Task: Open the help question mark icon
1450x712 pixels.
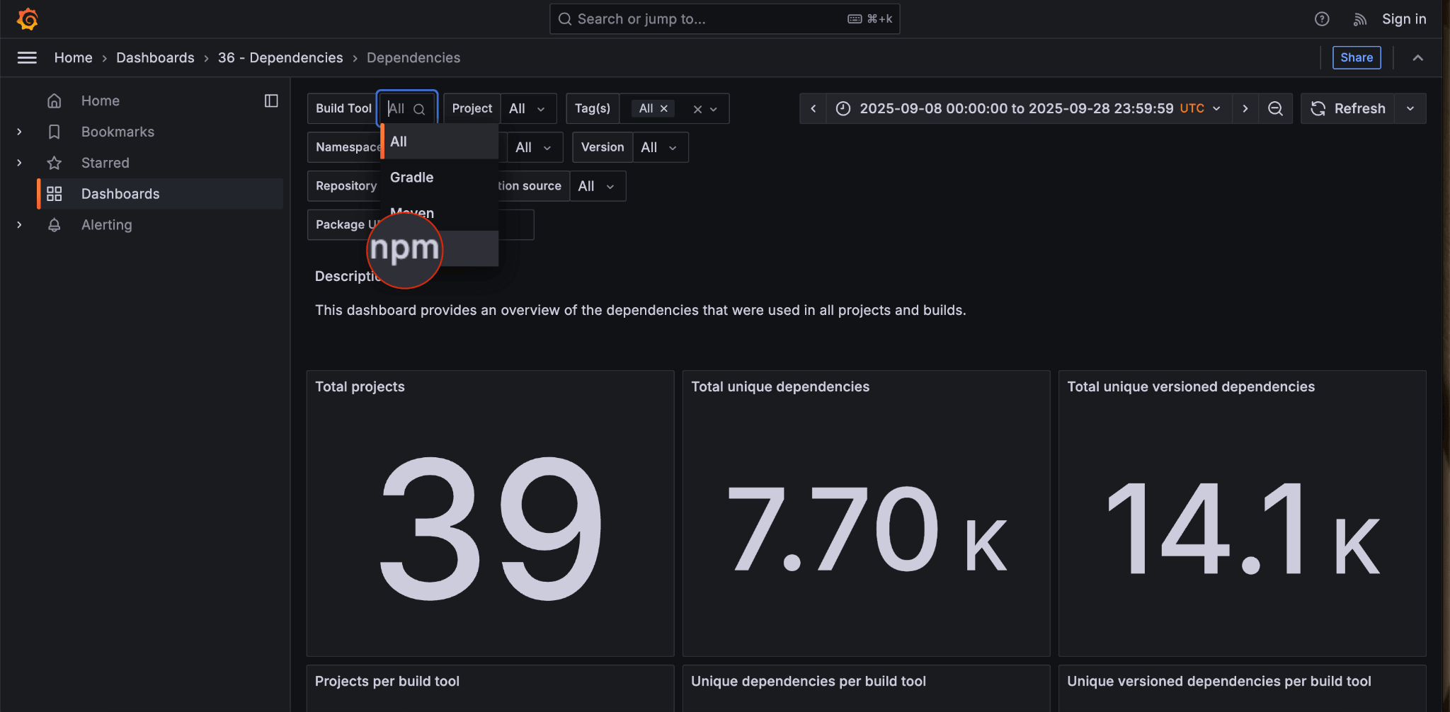Action: (x=1321, y=19)
